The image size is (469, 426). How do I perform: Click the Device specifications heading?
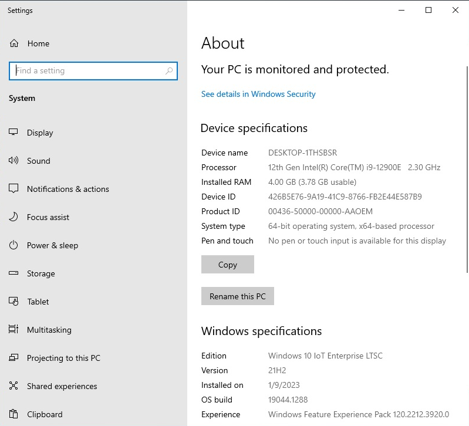tap(254, 129)
